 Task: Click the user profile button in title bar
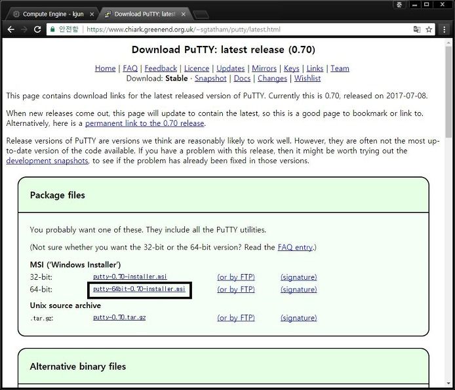point(399,5)
